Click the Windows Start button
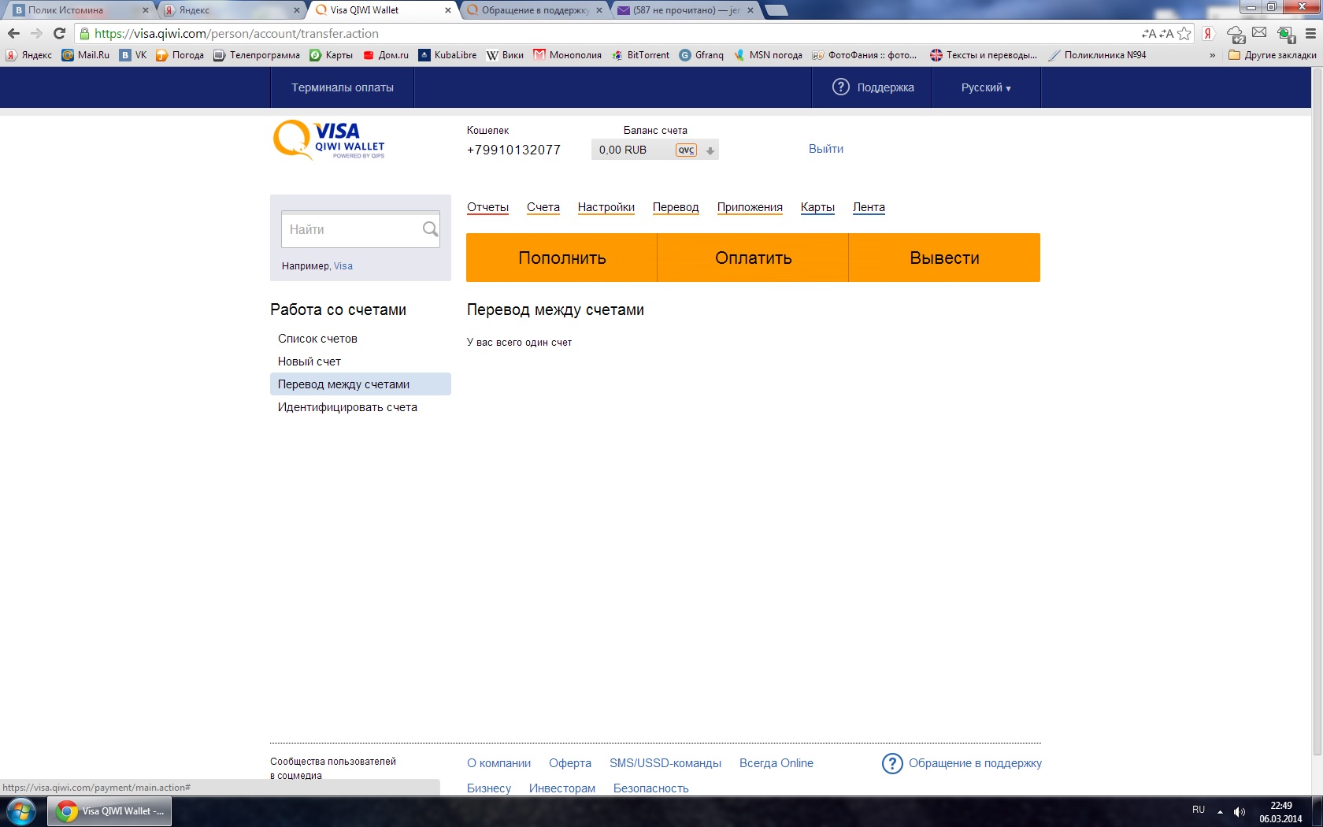The height and width of the screenshot is (827, 1323). point(20,811)
